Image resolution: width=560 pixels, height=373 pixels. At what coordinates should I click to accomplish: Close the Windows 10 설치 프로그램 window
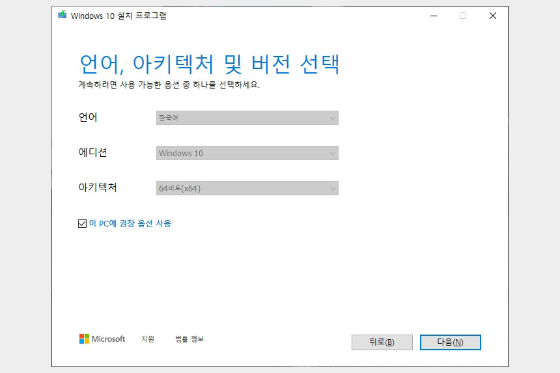(x=493, y=16)
